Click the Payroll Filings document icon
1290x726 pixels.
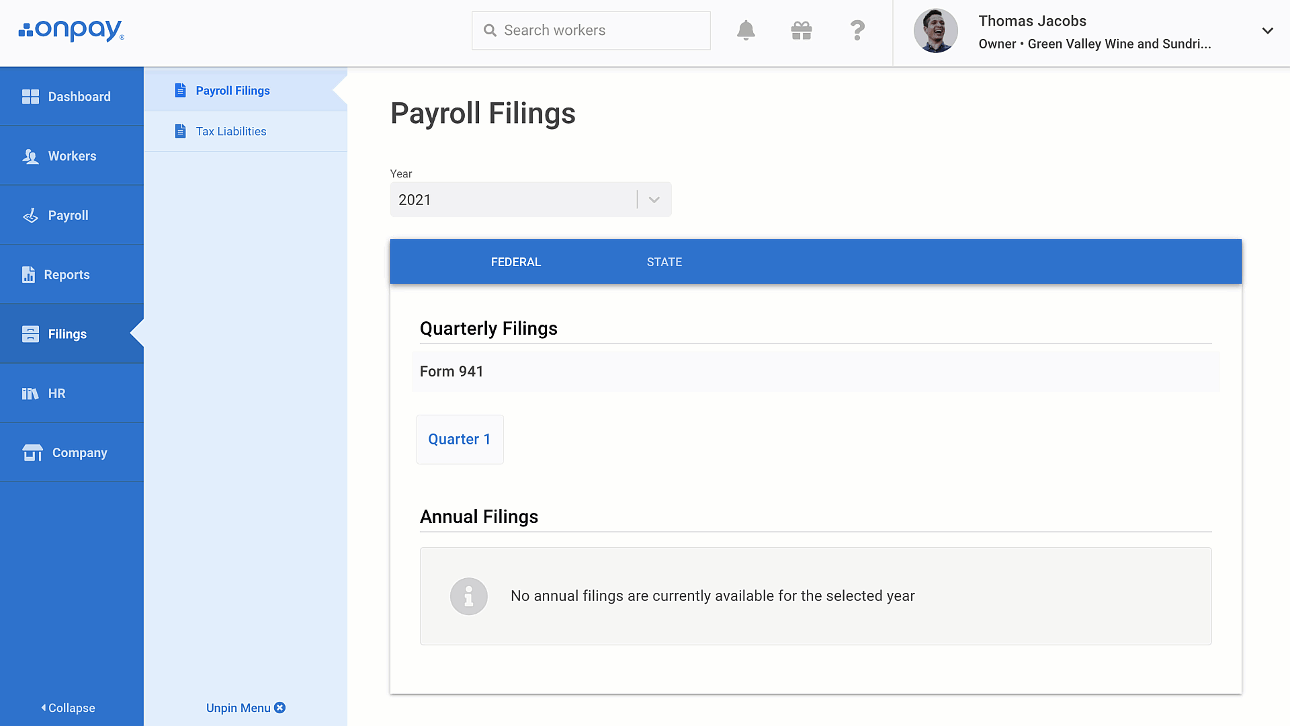click(x=180, y=90)
